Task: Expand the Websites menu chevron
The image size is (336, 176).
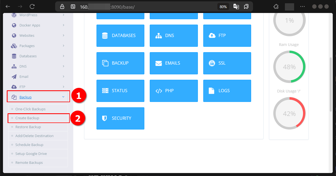Action: pyautogui.click(x=64, y=35)
